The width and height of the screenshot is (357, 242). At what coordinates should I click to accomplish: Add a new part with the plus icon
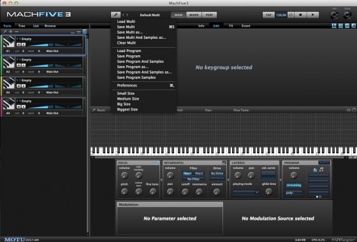[11, 32]
